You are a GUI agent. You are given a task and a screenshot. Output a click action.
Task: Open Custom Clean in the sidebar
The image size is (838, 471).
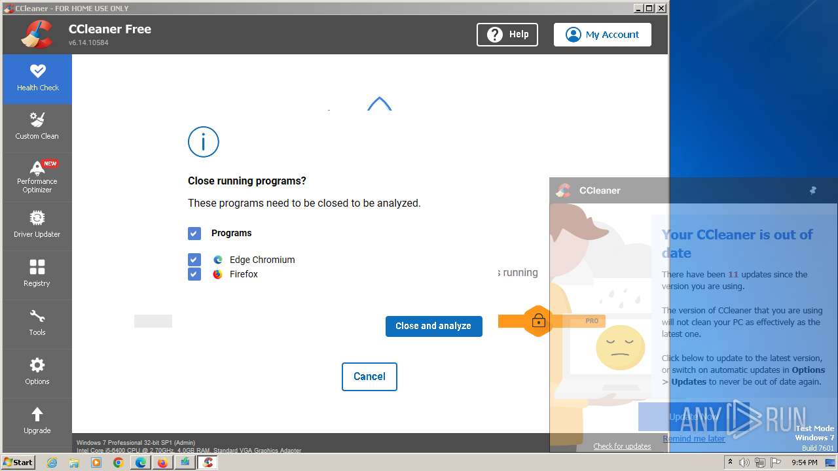tap(37, 128)
